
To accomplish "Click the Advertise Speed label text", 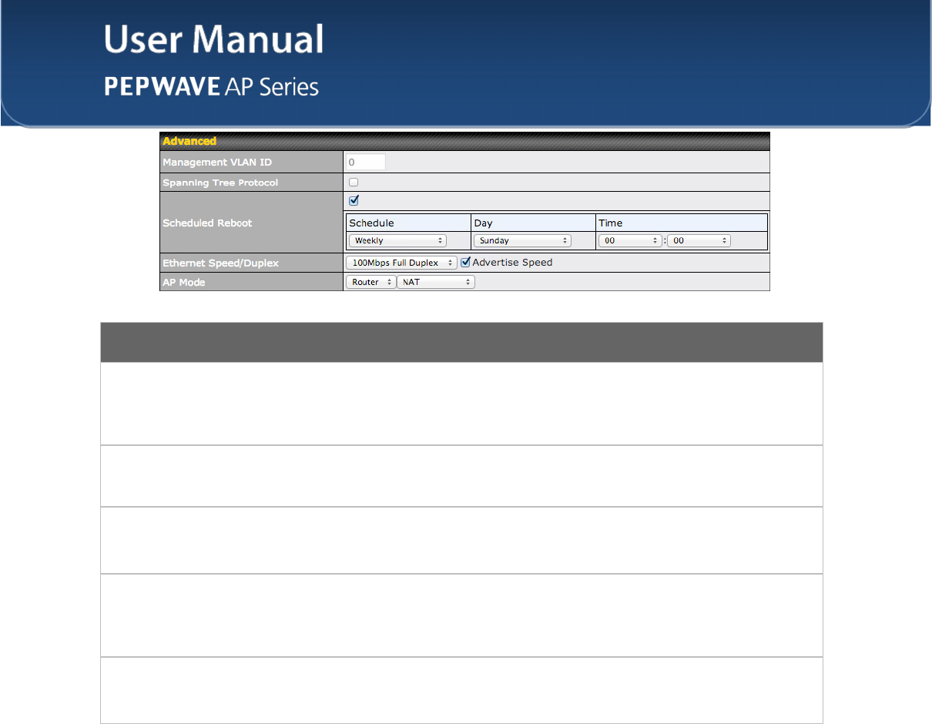I will tap(512, 262).
